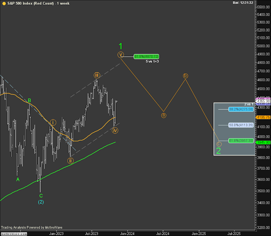Click the 5000.00 price axis label
Viewport: 271px width, 236px height.
coord(263,46)
